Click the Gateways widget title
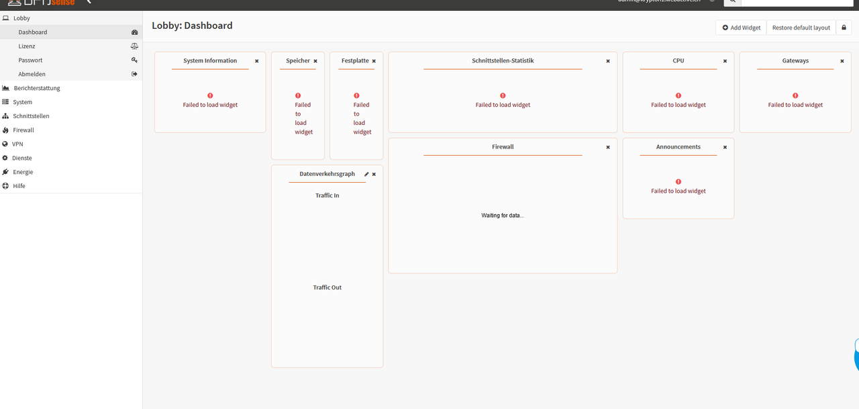This screenshot has height=409, width=859. tap(795, 60)
